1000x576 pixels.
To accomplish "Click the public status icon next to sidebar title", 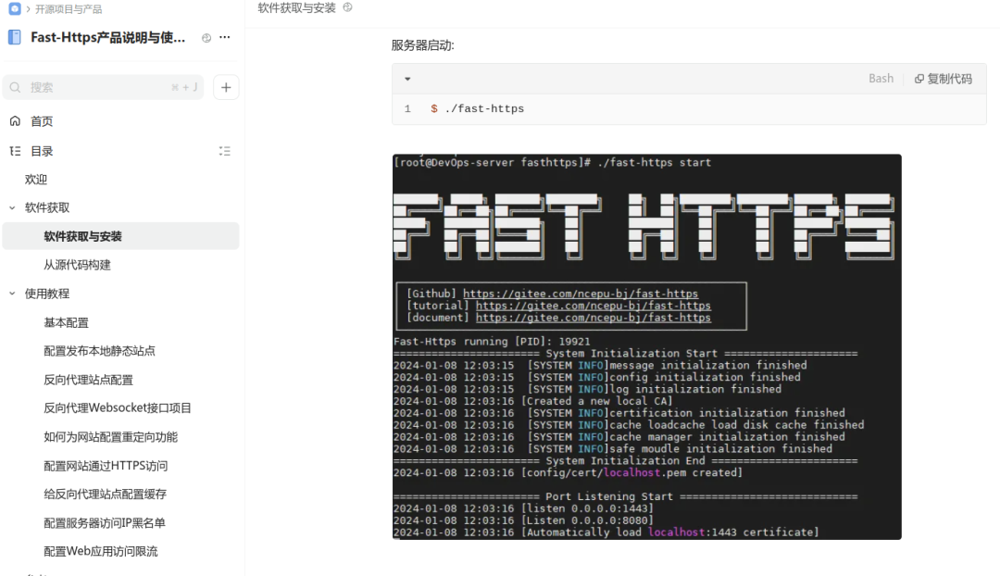I will coord(206,38).
